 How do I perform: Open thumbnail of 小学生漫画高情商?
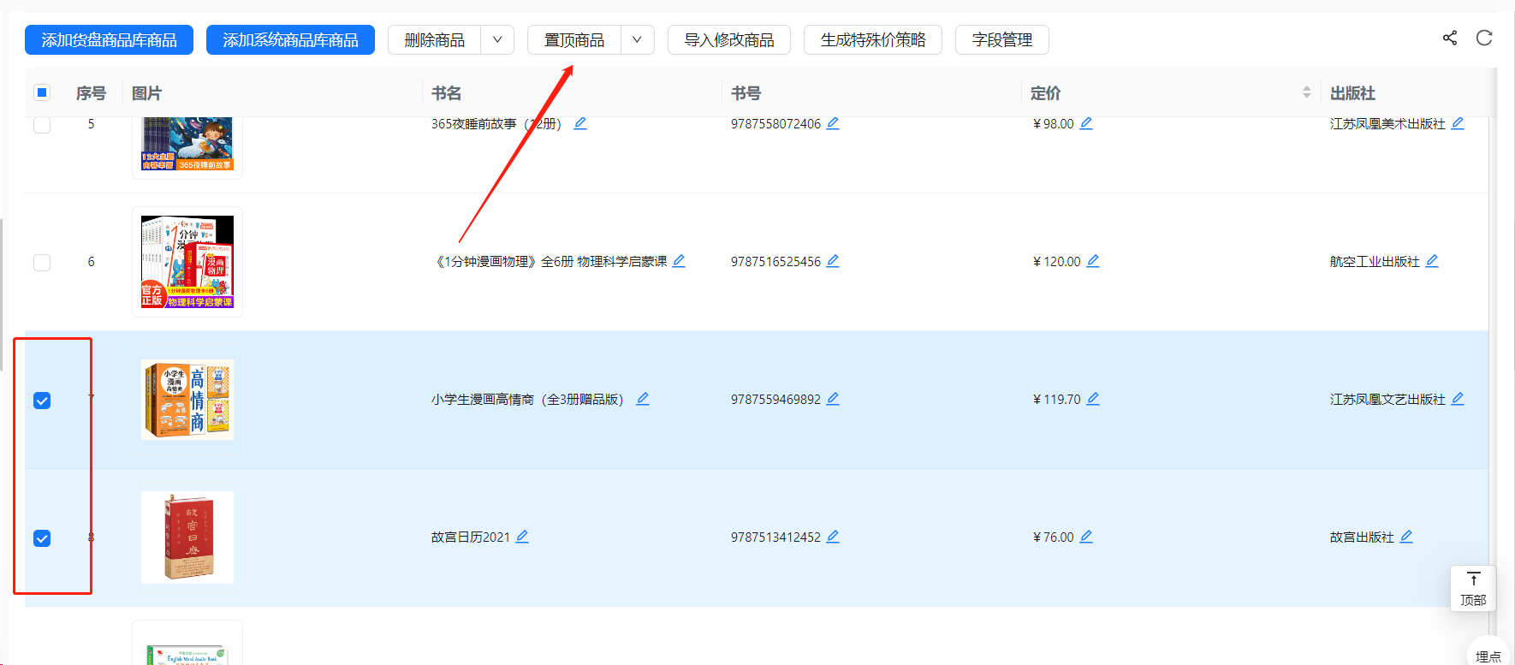point(187,400)
